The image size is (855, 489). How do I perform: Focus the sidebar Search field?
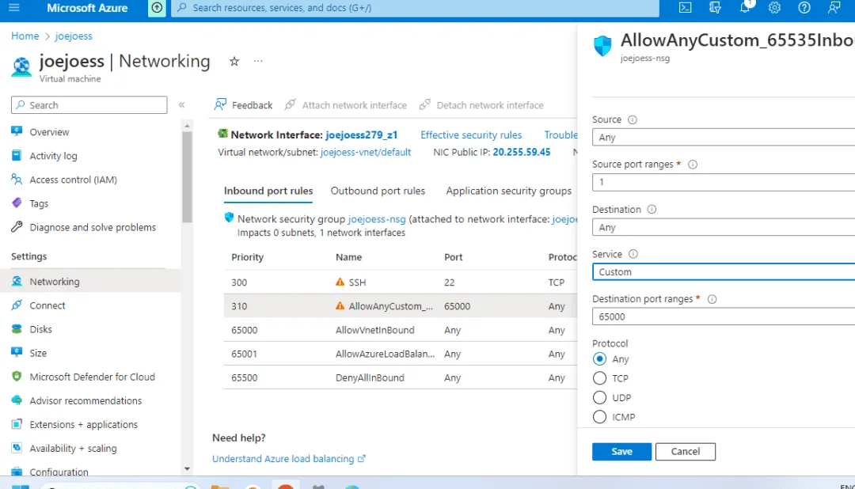pyautogui.click(x=89, y=104)
